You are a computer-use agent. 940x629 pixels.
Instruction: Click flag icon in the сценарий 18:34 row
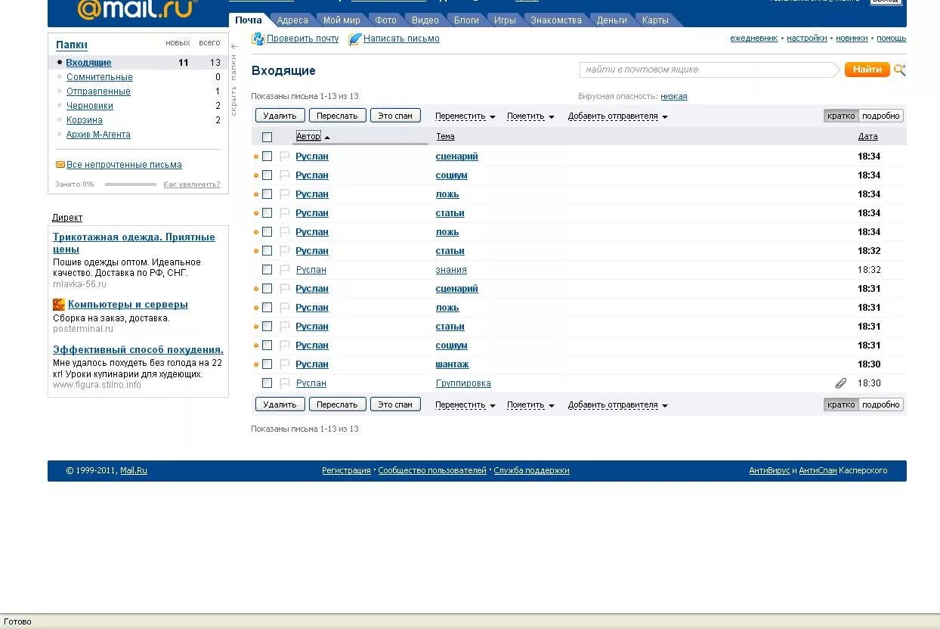coord(285,156)
